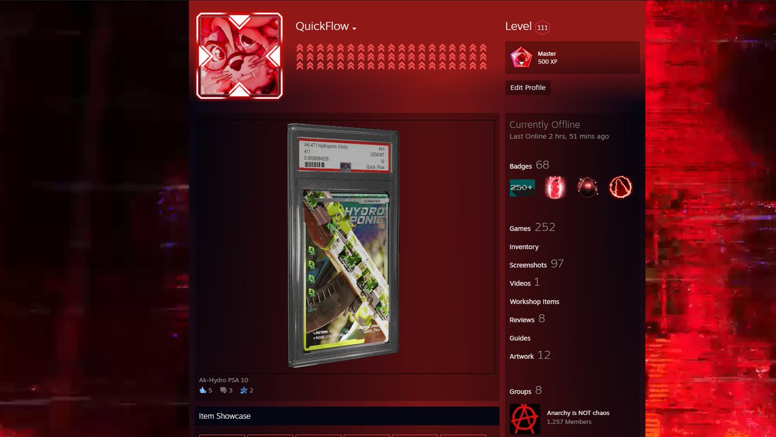This screenshot has height=437, width=776.
Task: Click the 1,257 Members text
Action: (x=569, y=422)
